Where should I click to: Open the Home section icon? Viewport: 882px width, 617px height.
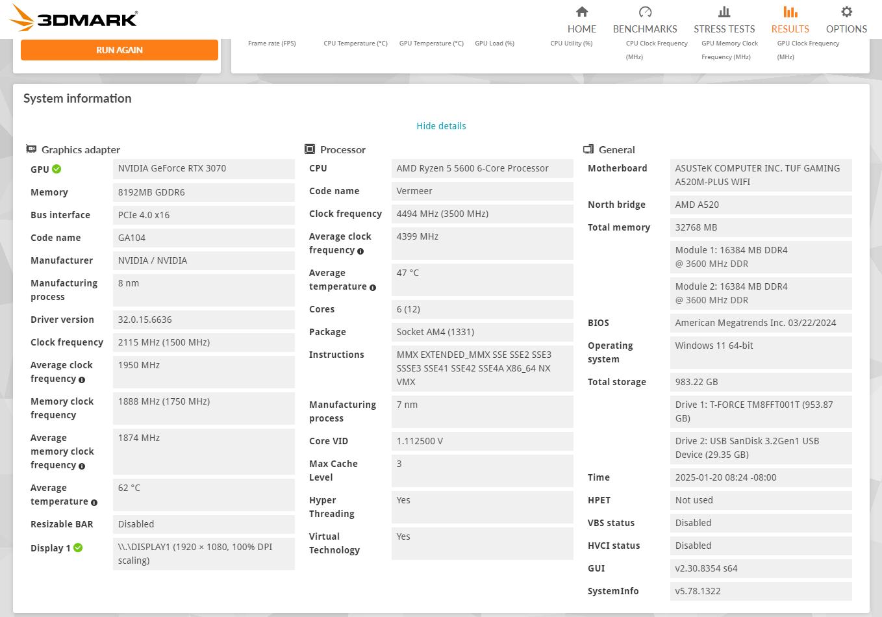(x=582, y=12)
